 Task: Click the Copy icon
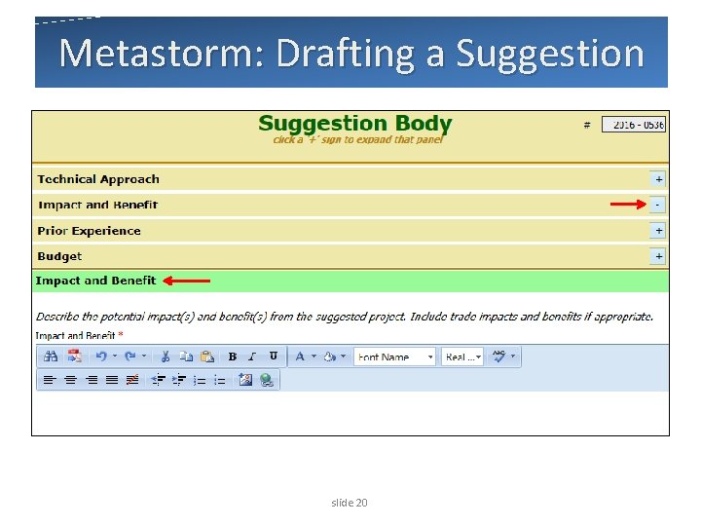[186, 357]
